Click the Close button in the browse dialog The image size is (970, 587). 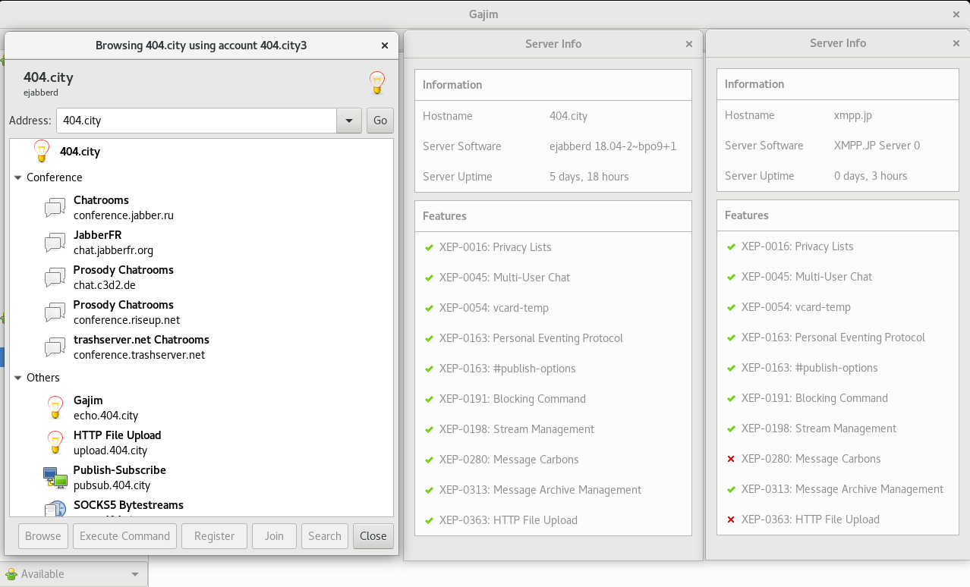(x=373, y=536)
